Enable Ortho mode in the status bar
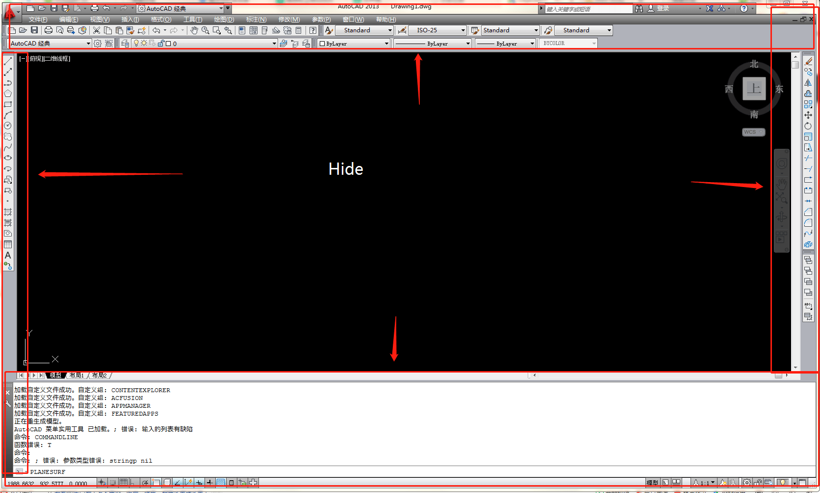Screen dimensions: 820x493 [x=132, y=482]
